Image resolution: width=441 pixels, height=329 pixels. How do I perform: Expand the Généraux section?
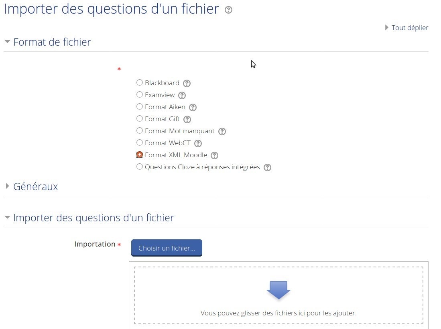[x=31, y=187]
